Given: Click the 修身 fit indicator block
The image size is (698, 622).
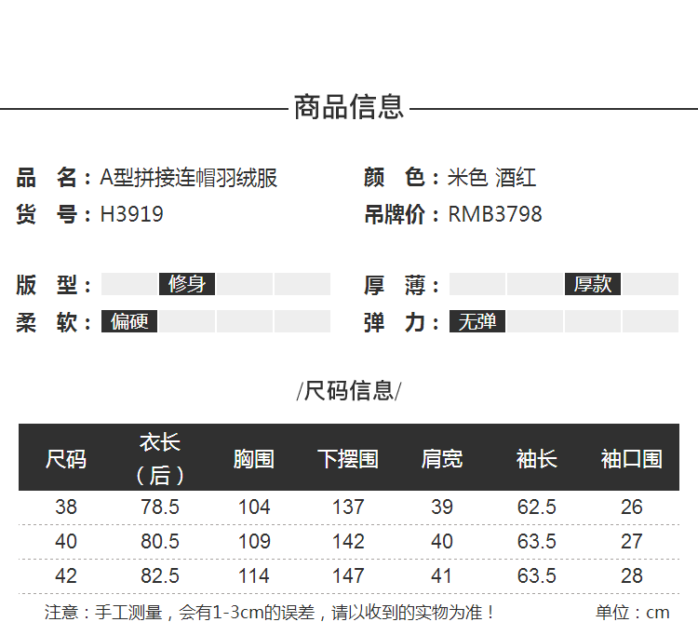Looking at the screenshot, I should coord(187,284).
